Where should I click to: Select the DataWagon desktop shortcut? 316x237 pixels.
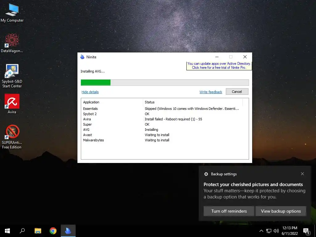12,43
